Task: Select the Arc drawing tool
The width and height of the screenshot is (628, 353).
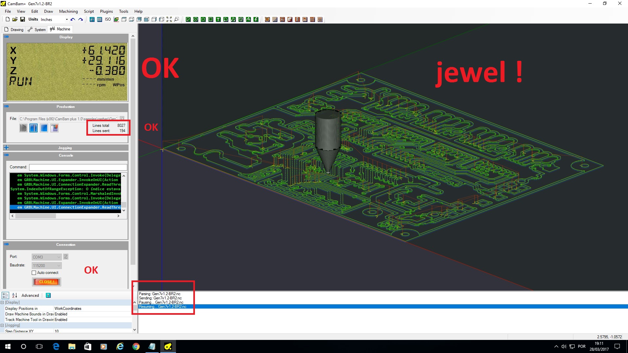Action: coord(226,19)
